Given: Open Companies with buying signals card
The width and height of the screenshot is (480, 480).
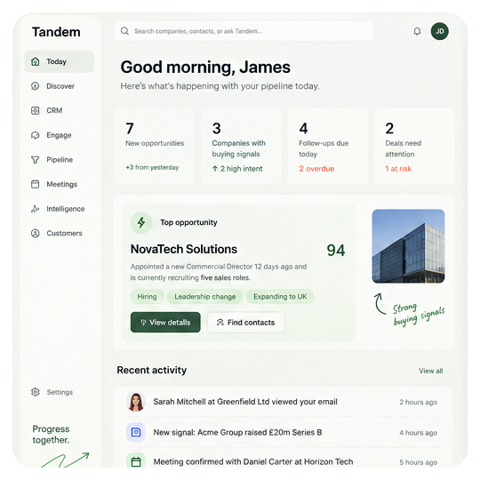Looking at the screenshot, I should 241,146.
